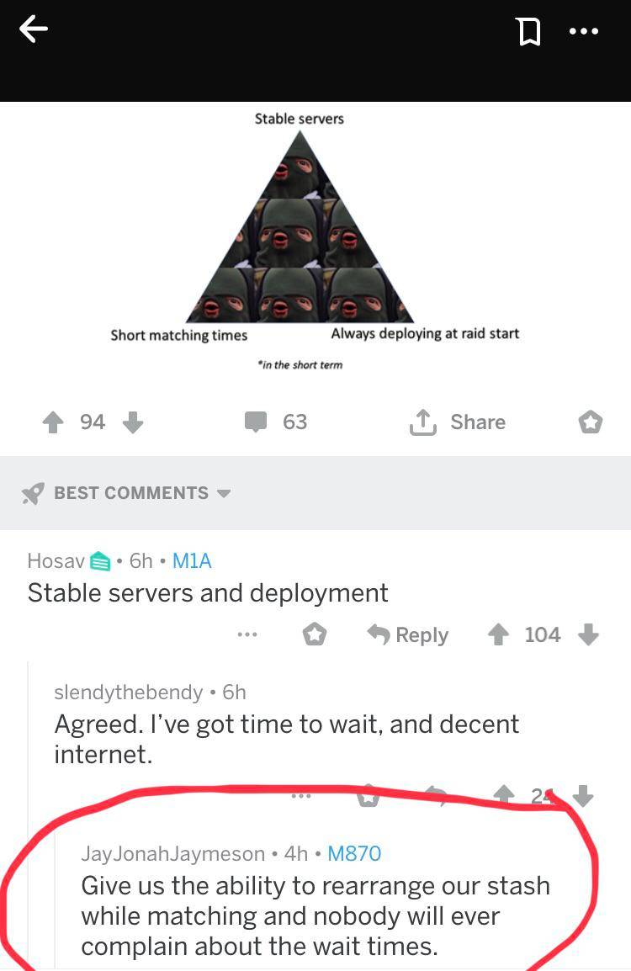Open more options on Hosav's comment
631x971 pixels.
[247, 634]
